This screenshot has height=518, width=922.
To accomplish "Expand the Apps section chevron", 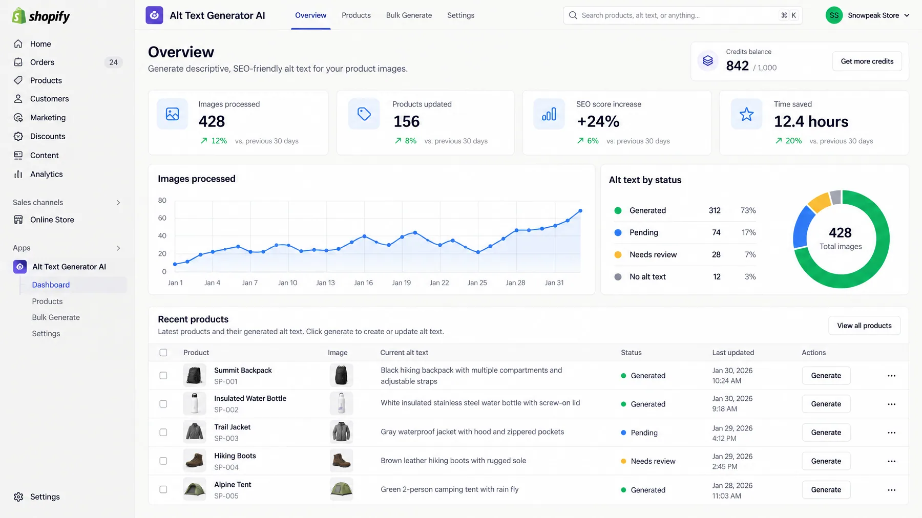I will (118, 248).
